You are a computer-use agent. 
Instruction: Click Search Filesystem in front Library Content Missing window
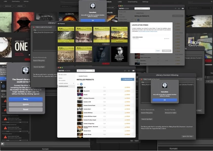pyautogui.click(x=147, y=113)
